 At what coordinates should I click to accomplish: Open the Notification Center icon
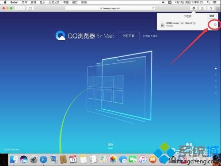tap(214, 2)
